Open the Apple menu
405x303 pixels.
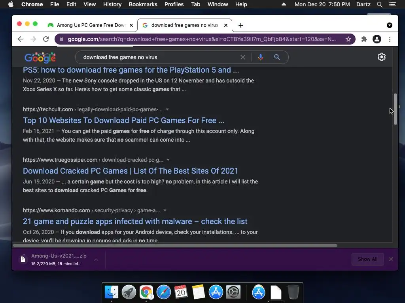[11, 4]
